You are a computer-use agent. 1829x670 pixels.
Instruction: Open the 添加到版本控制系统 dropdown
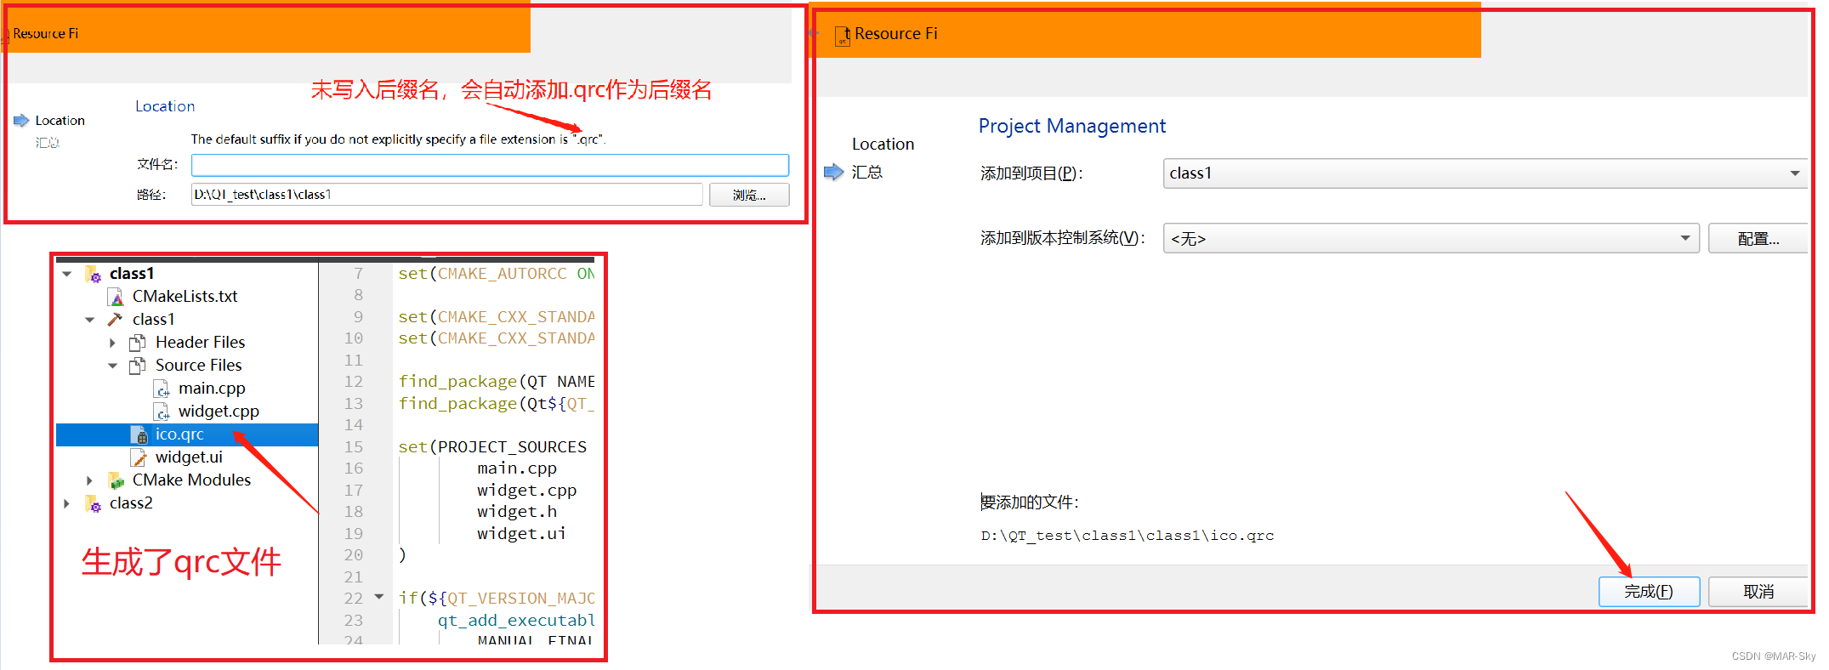1431,239
